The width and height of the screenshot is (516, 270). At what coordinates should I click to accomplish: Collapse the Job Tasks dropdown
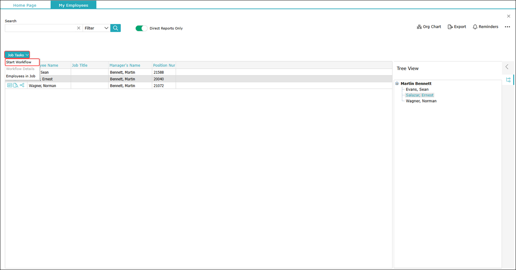18,55
